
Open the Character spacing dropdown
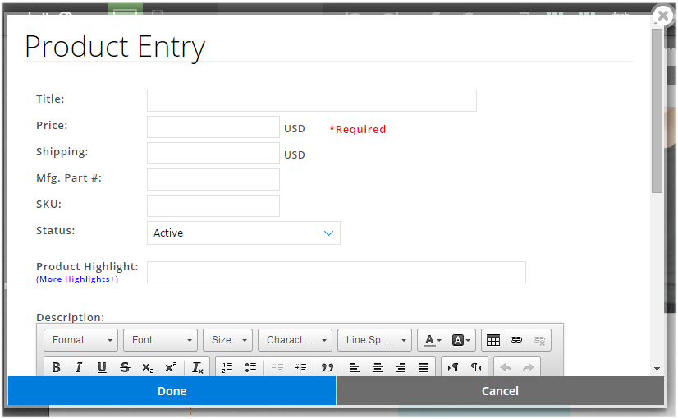(295, 340)
